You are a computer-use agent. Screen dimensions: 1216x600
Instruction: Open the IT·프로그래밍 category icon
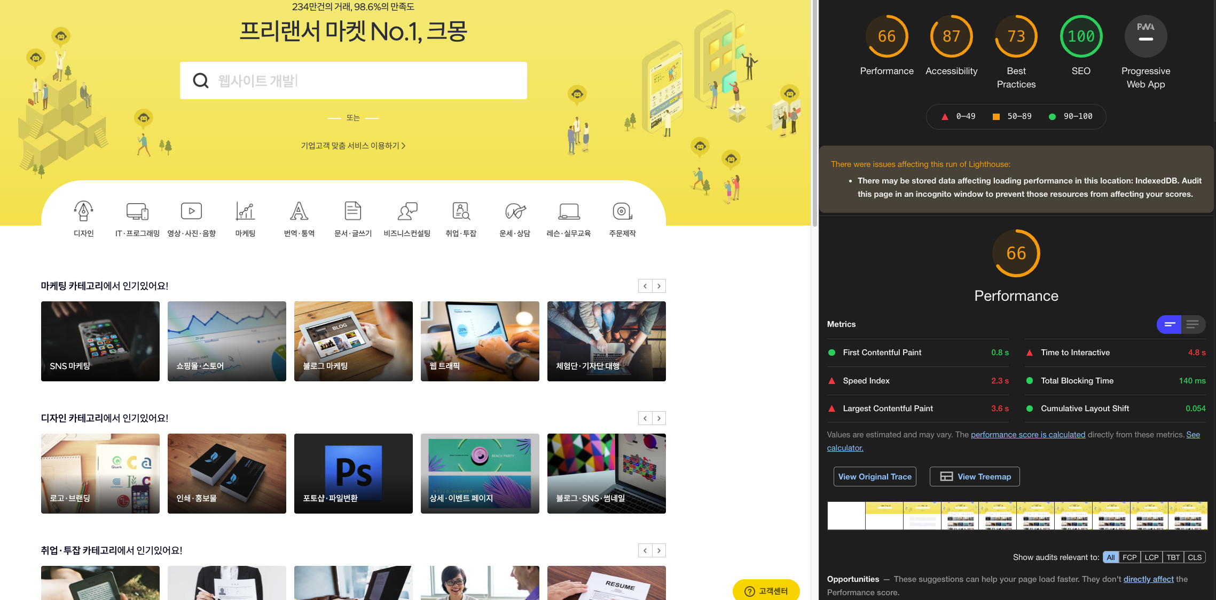(137, 211)
